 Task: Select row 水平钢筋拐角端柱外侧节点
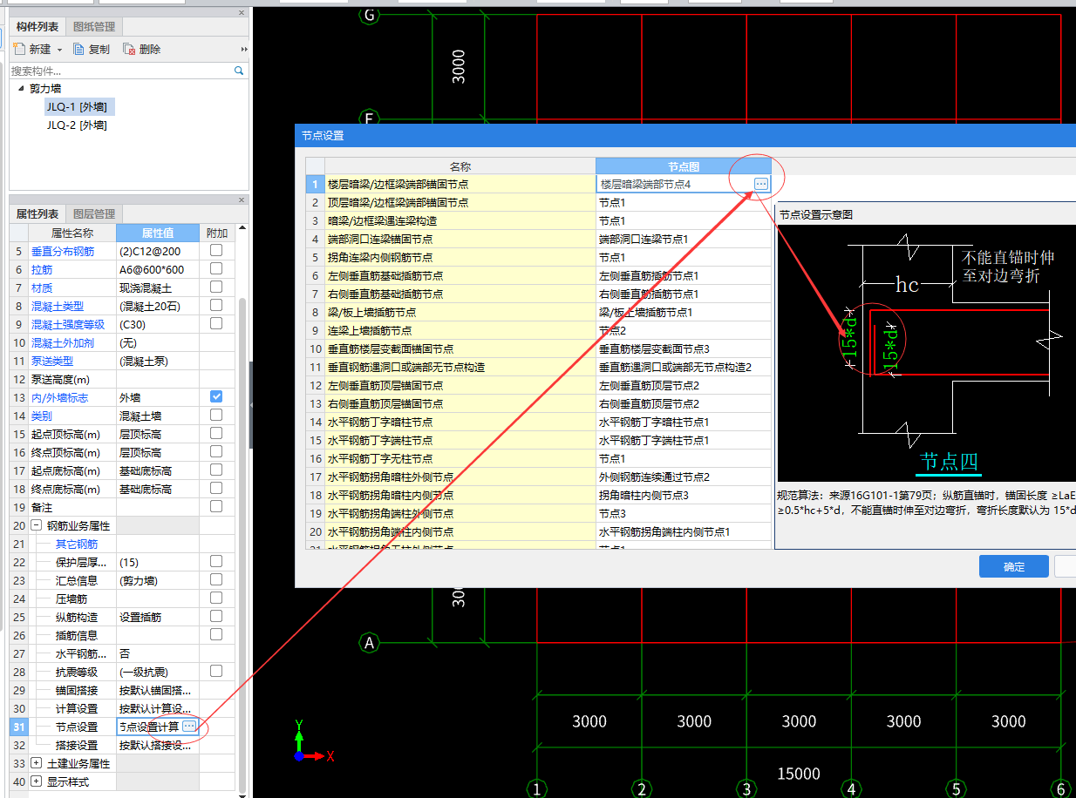(460, 513)
